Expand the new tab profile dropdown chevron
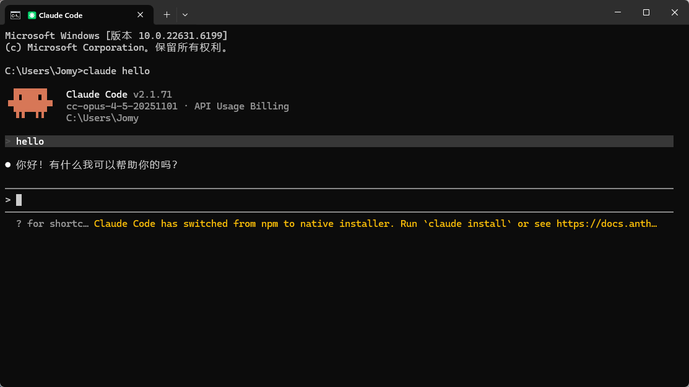The width and height of the screenshot is (689, 387). pyautogui.click(x=185, y=14)
